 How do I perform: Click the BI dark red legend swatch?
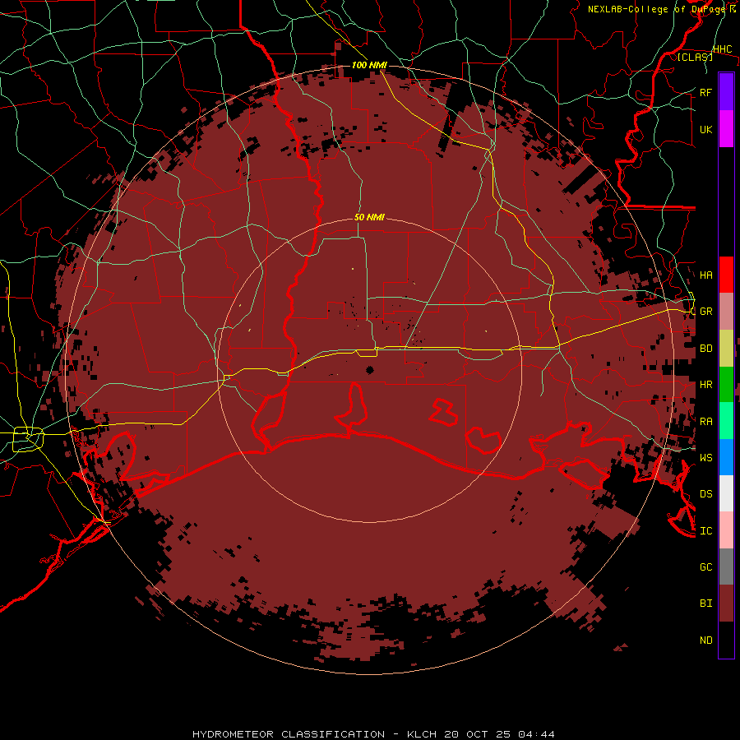point(726,604)
